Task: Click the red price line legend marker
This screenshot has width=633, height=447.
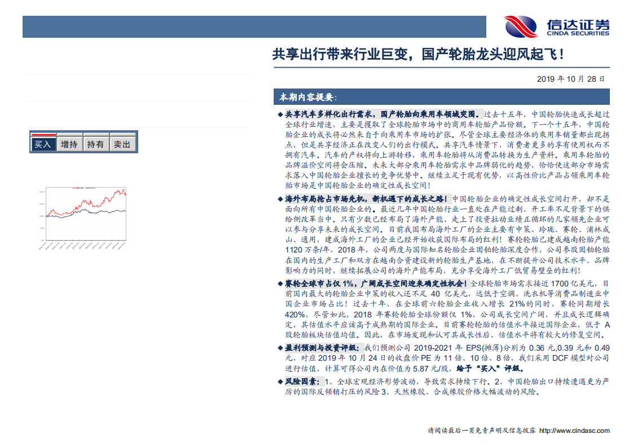Action: click(x=75, y=188)
